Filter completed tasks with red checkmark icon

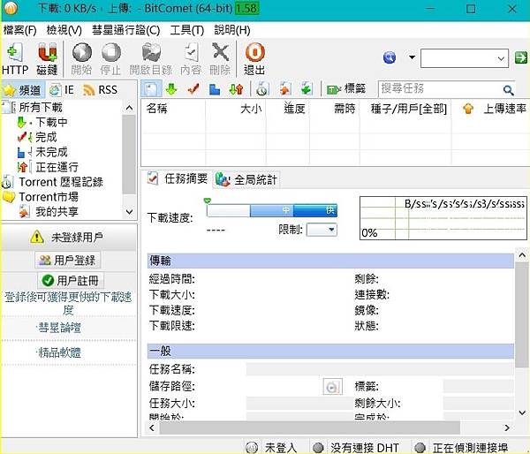[x=193, y=89]
